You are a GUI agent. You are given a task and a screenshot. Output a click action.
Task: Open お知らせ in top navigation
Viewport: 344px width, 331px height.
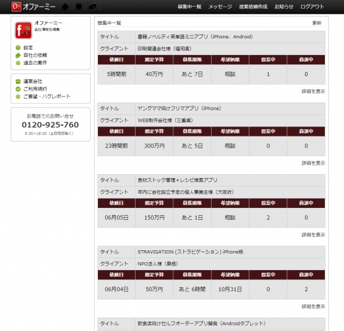tap(284, 7)
